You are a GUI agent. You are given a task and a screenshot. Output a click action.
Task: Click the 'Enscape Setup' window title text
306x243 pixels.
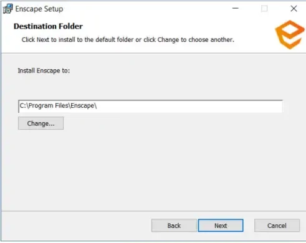coord(39,9)
